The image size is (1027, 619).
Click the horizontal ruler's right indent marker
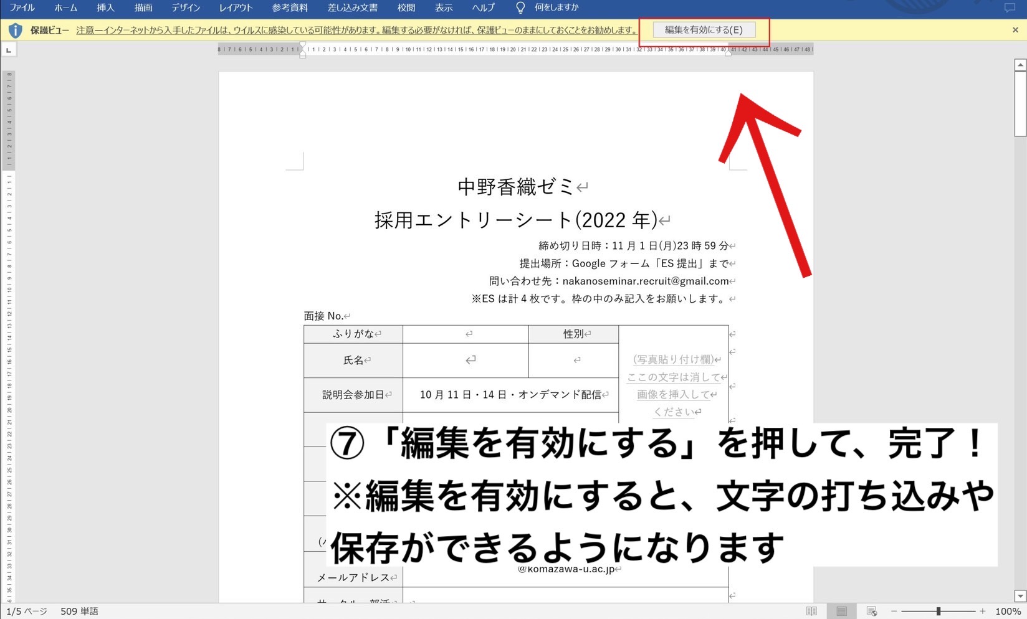click(728, 53)
